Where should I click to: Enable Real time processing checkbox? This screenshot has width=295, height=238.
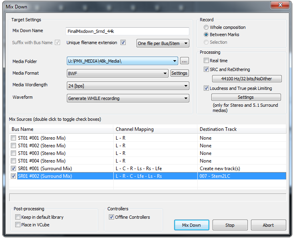(x=206, y=61)
